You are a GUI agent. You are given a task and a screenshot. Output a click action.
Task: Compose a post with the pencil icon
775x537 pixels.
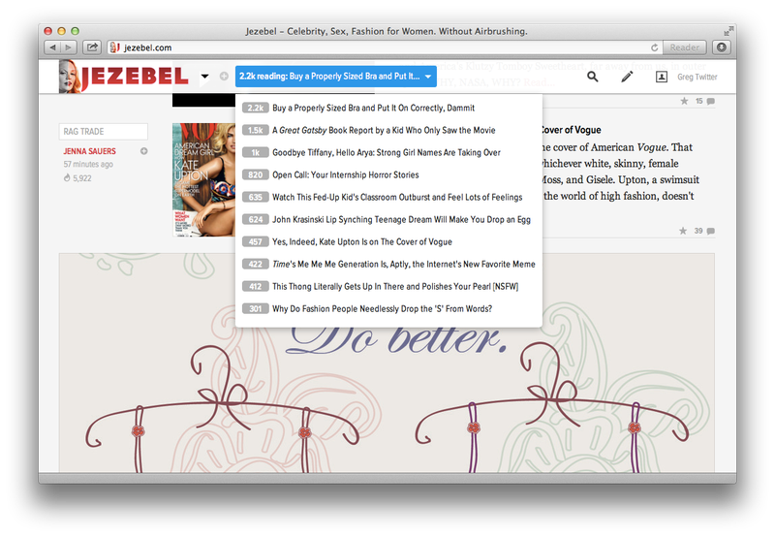(627, 77)
